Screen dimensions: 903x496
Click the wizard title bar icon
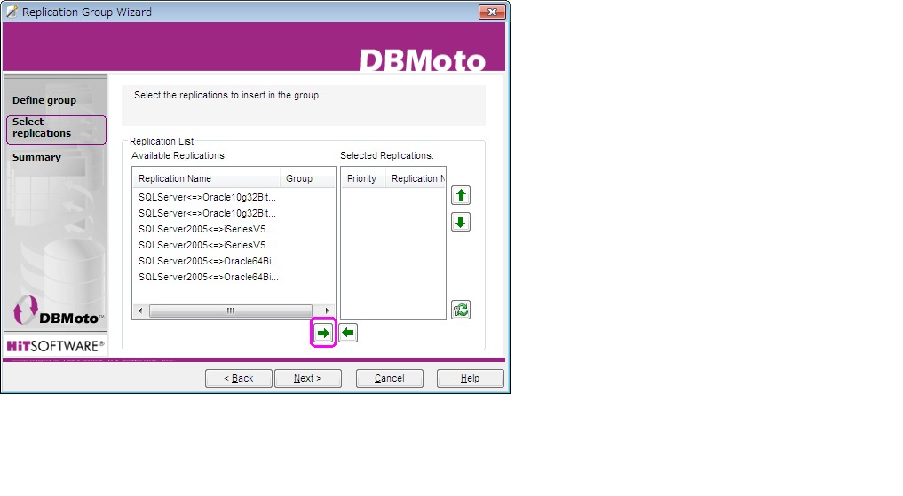[x=12, y=12]
